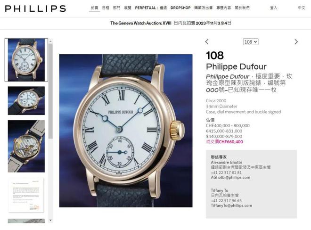
Task: Select the movement caseback thumbnail
Action: (26, 146)
